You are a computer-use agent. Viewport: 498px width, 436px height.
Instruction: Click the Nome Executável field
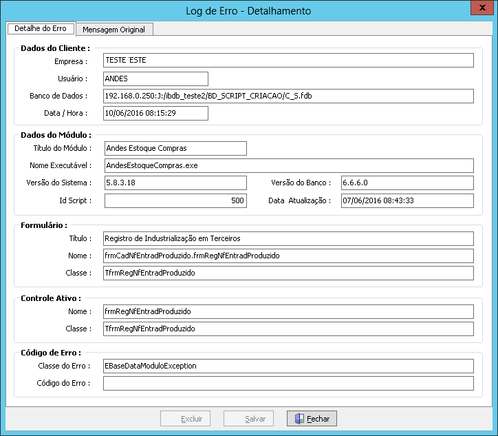[x=289, y=166]
